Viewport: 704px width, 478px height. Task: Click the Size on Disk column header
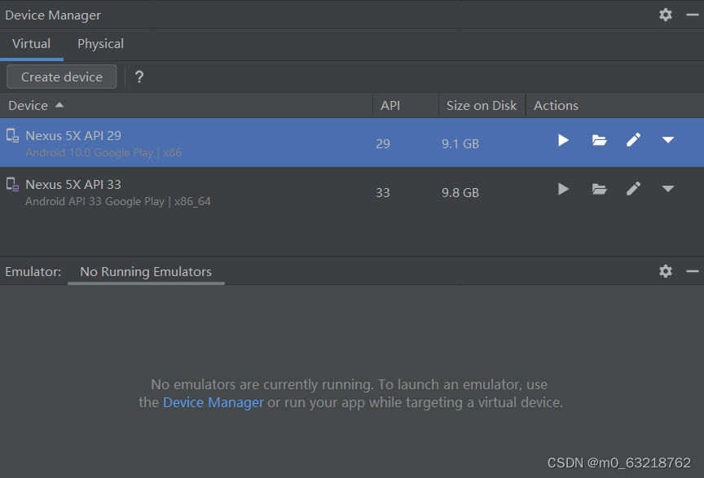[x=482, y=104]
